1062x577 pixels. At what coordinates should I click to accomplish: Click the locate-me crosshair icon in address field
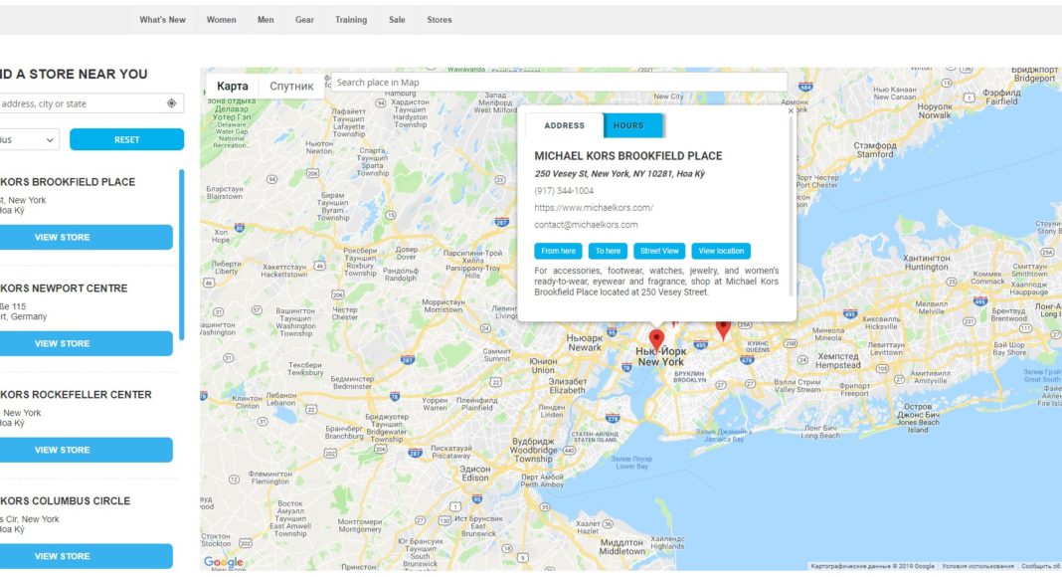[171, 103]
